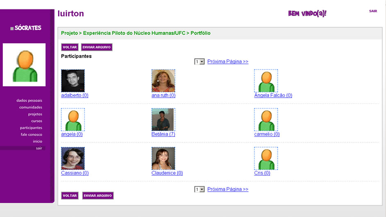The image size is (386, 217).
Task: Expand the bottom page number dropdown
Action: (200, 190)
